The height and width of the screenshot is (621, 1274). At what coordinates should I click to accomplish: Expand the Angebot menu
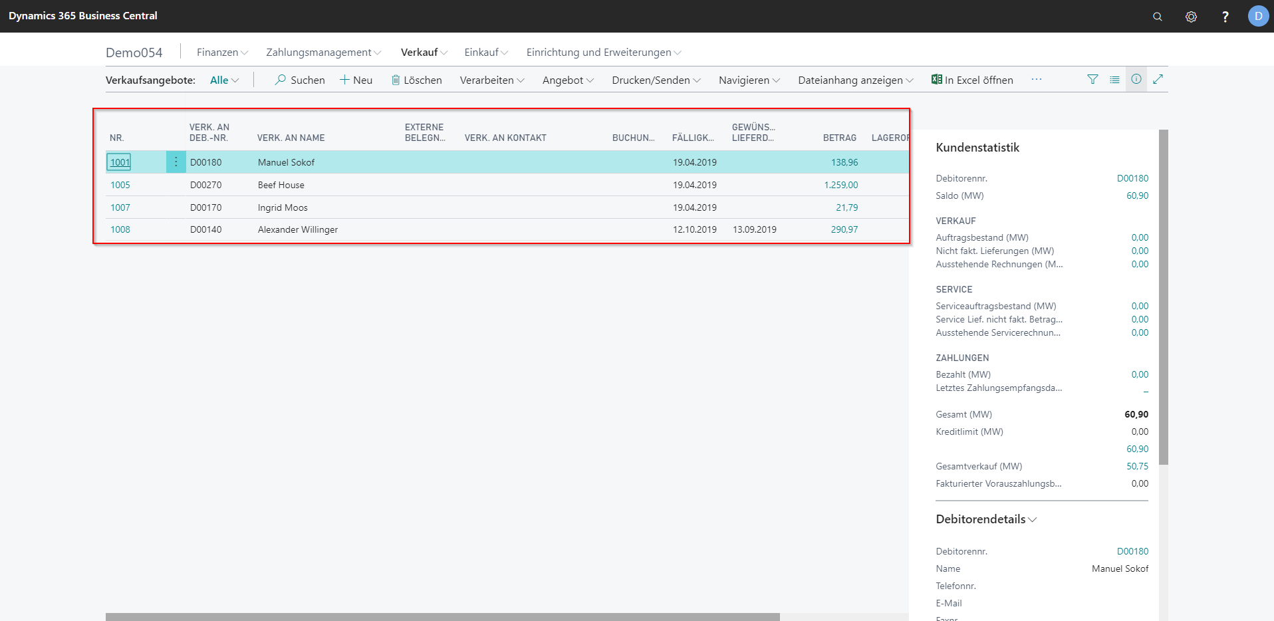point(568,80)
